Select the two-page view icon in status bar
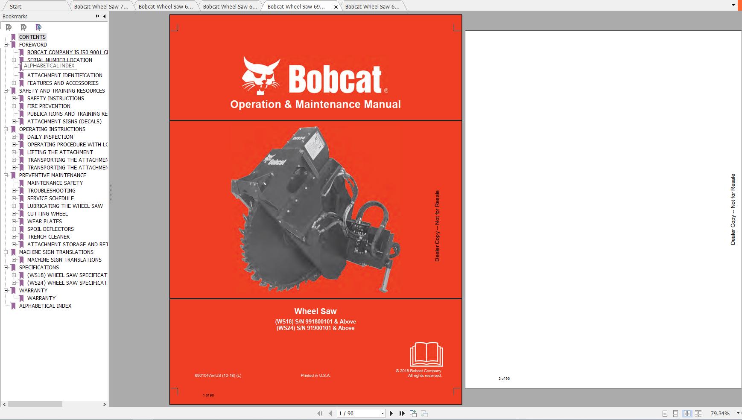 click(687, 413)
